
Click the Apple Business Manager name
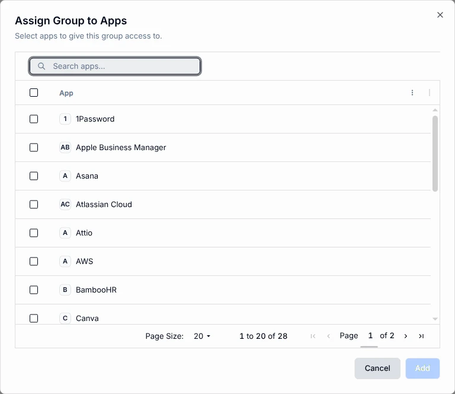121,147
